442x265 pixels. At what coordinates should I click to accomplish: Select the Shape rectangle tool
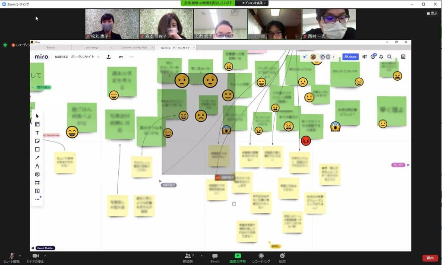(37, 149)
